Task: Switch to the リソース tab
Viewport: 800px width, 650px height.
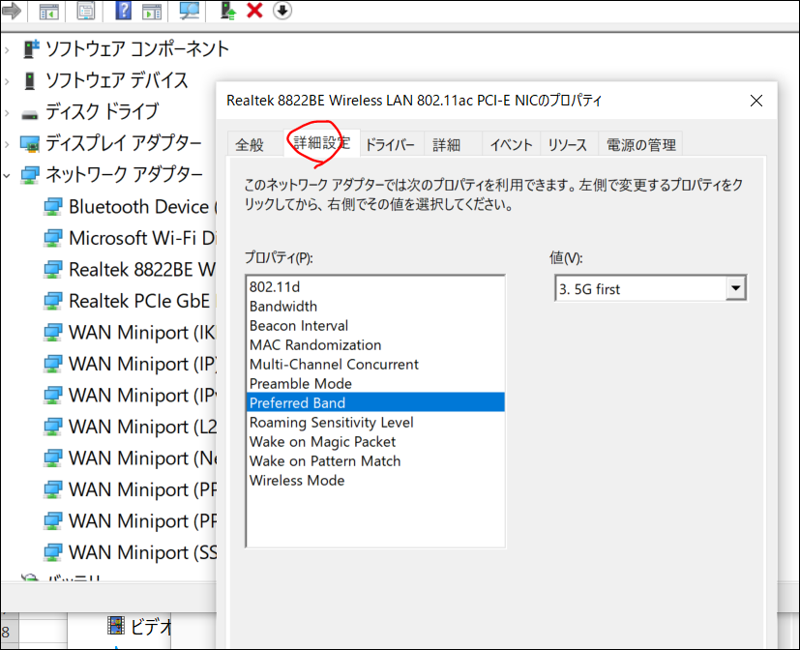Action: 567,145
